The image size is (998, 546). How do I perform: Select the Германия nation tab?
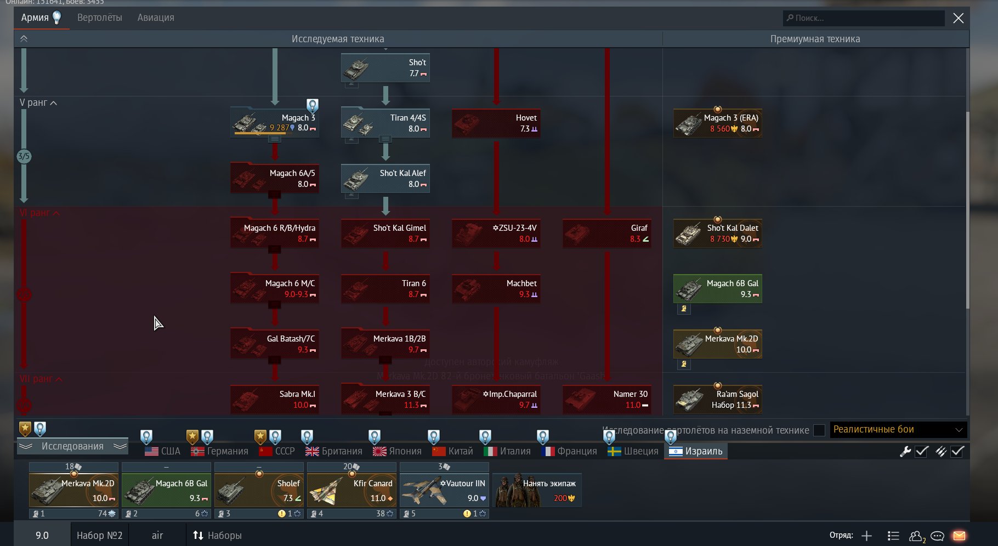point(220,451)
